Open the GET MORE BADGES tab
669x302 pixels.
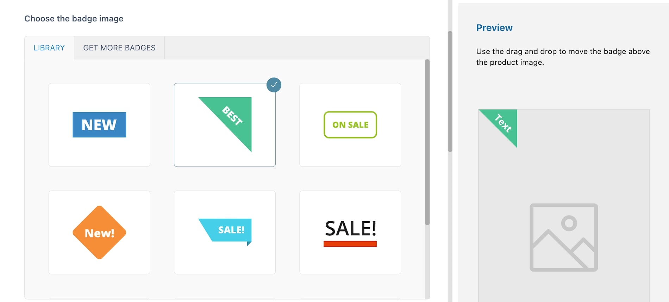119,48
